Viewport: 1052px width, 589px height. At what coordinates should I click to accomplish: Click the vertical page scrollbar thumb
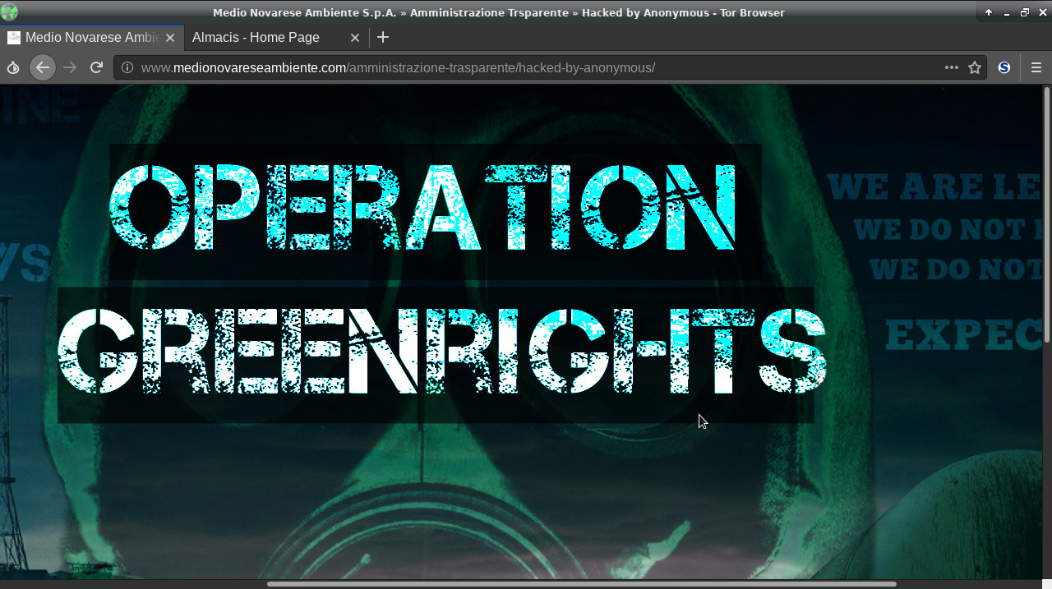pos(1046,214)
